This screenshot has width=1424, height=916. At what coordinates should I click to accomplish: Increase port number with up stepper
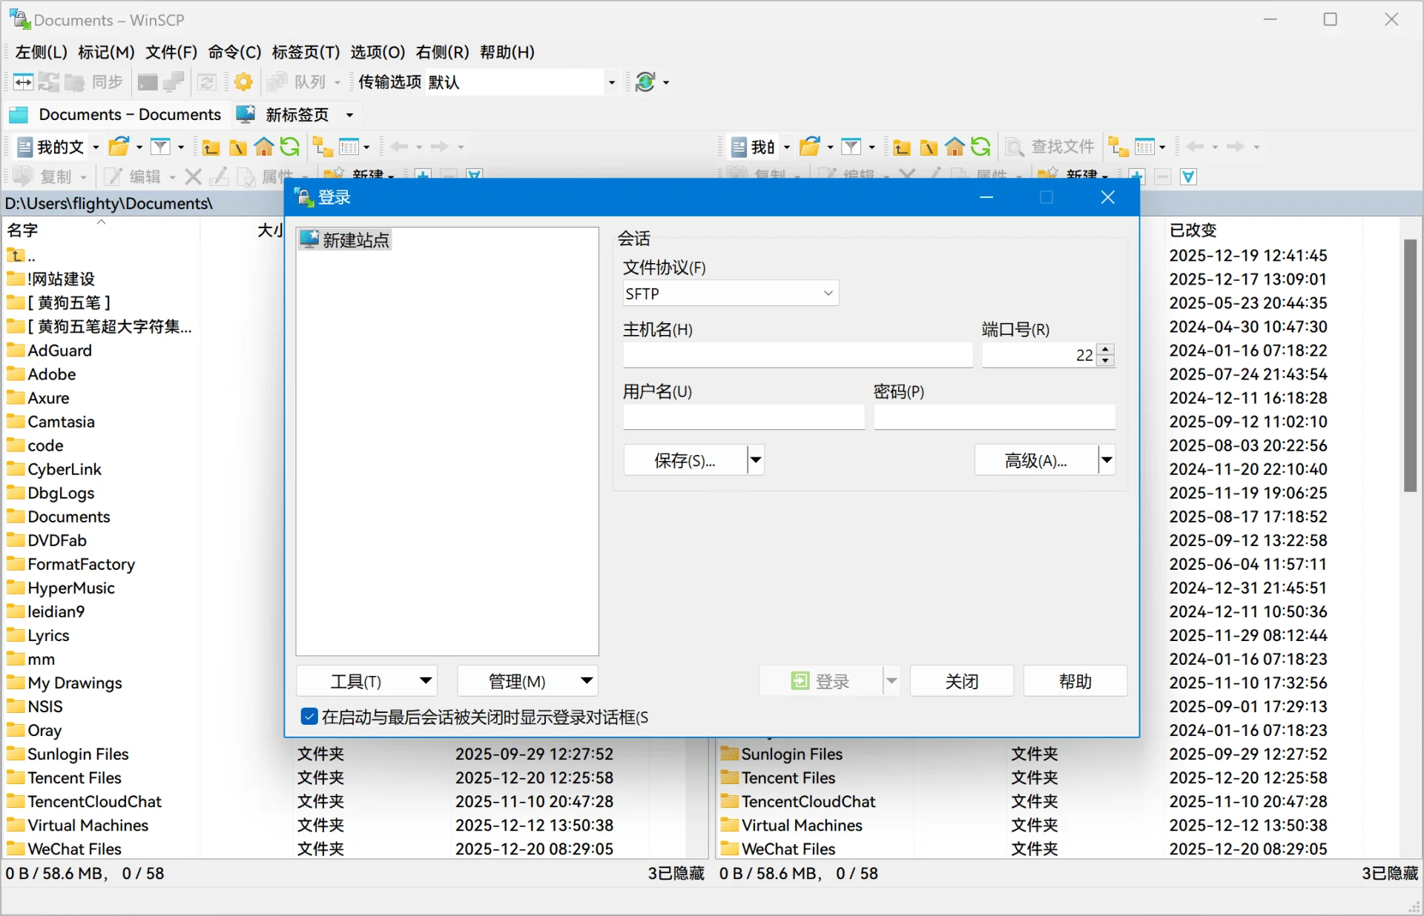1106,350
